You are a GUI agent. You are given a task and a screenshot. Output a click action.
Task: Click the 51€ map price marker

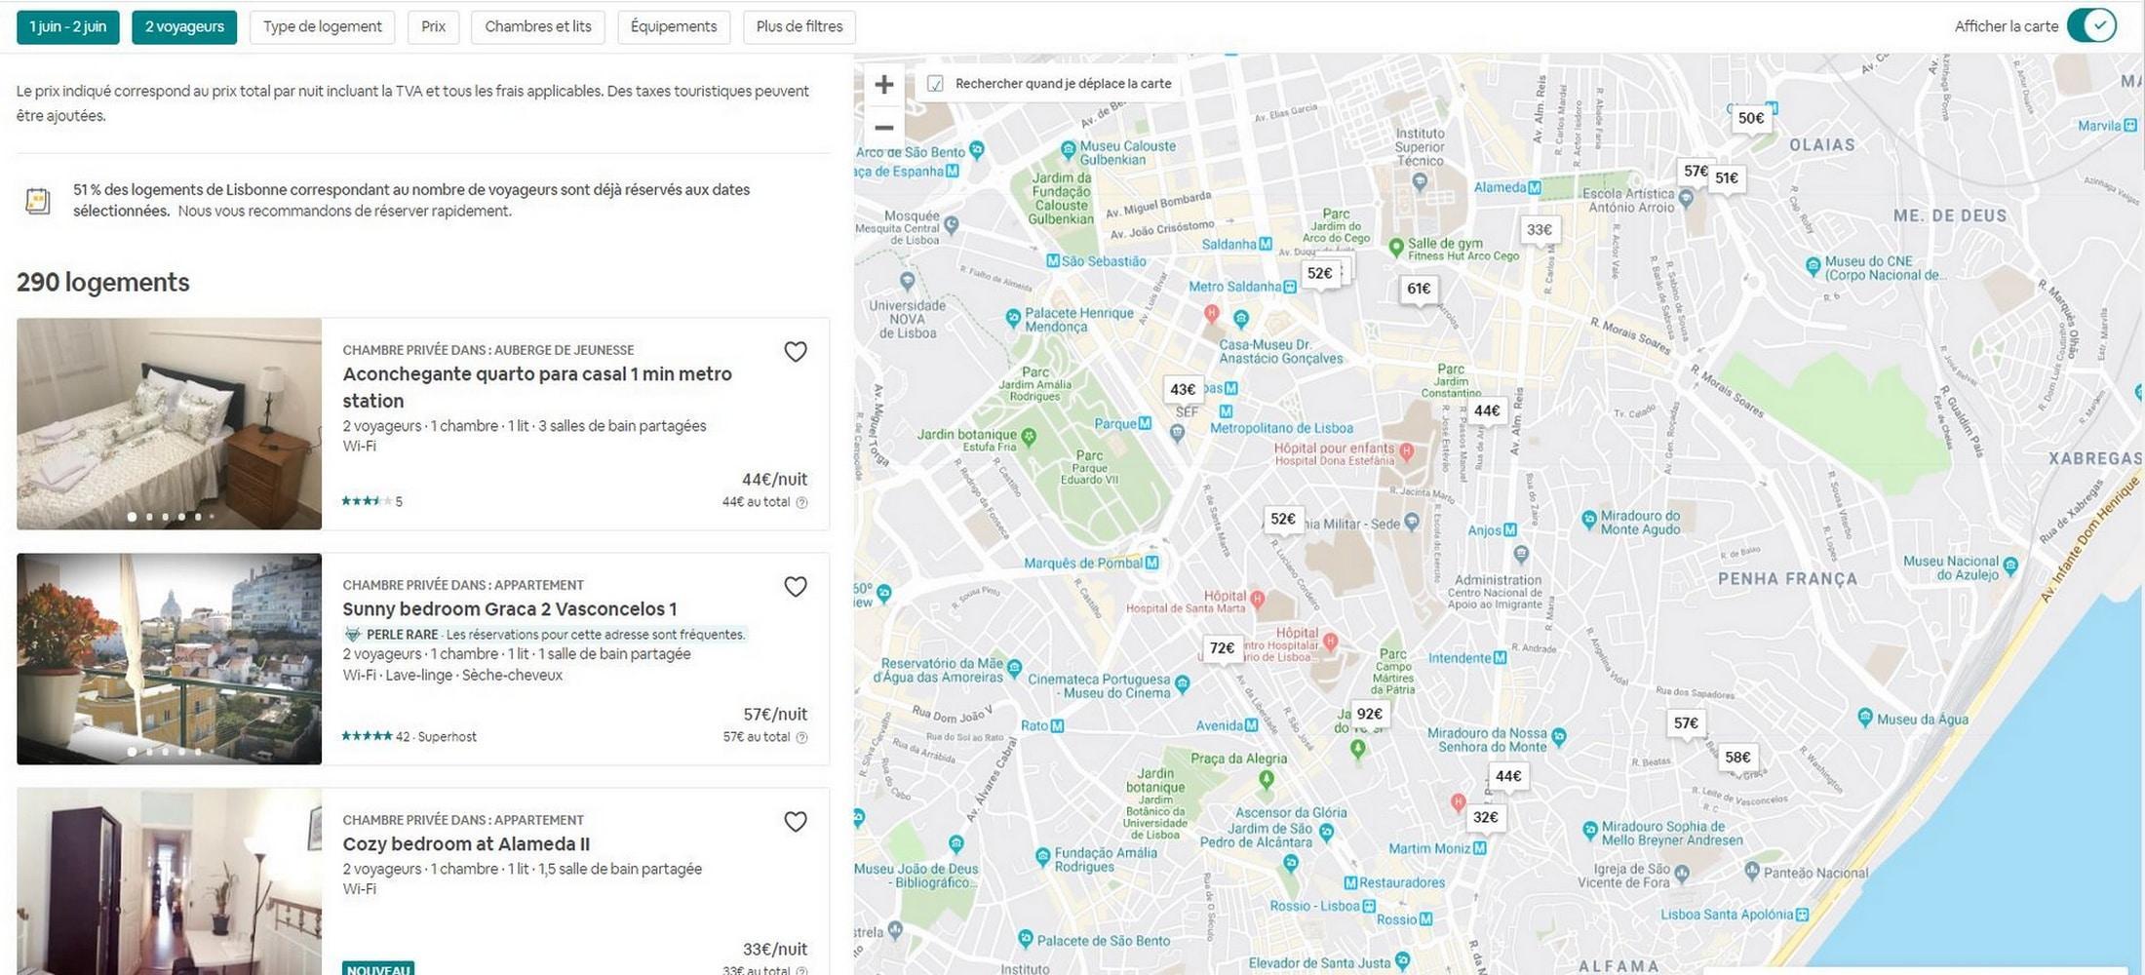tap(1727, 178)
